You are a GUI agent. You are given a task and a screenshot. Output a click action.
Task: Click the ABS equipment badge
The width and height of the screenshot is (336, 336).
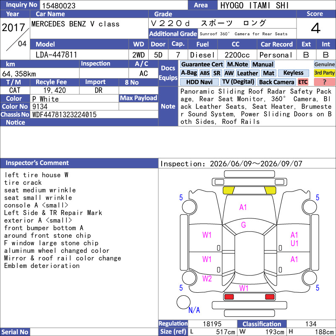(205, 73)
